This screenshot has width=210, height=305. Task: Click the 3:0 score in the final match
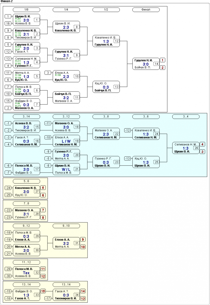pos(146,64)
